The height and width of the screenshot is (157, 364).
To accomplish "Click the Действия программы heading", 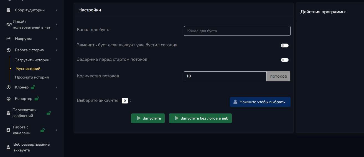I will [324, 12].
